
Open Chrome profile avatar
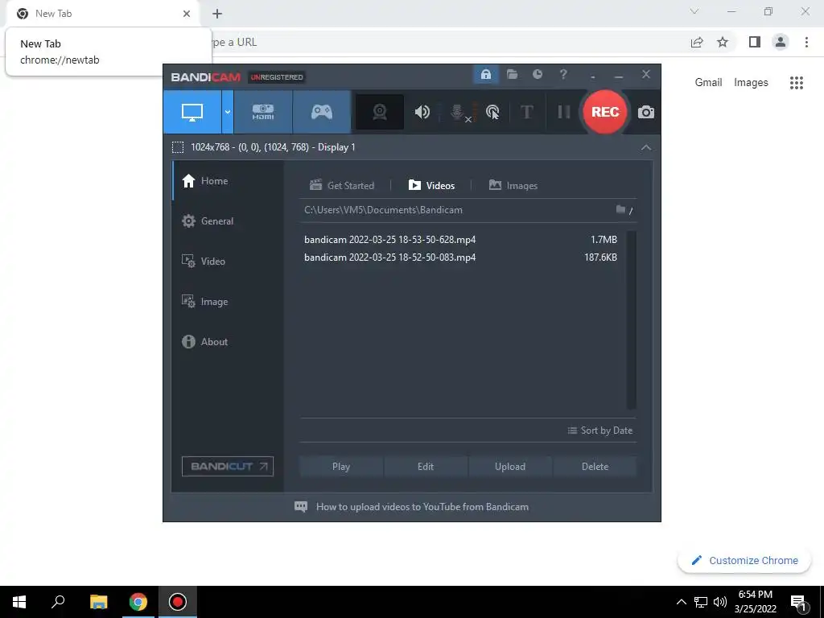pos(781,42)
